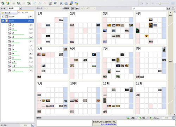This screenshot has height=127, width=176.
Task: Click the analyze all images link
Action: (x=108, y=124)
